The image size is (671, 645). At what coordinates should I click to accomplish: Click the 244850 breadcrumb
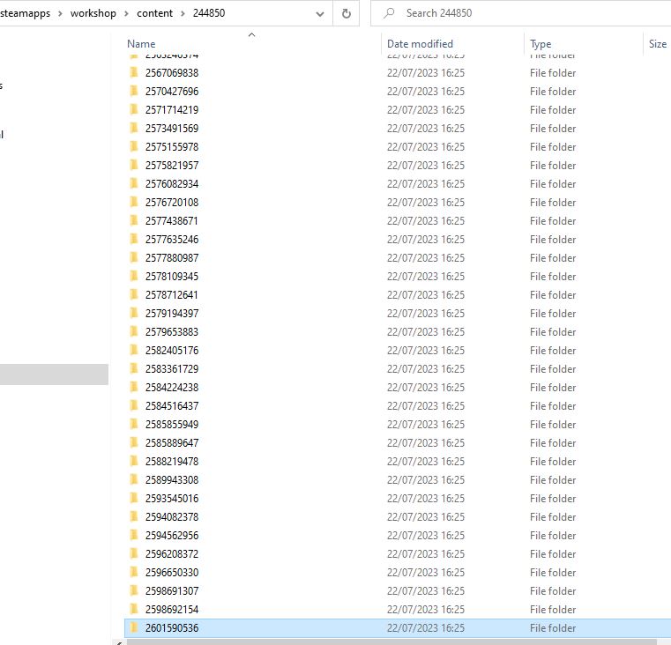pos(209,13)
